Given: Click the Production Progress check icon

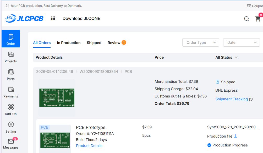Looking at the screenshot, I should pos(209,145).
